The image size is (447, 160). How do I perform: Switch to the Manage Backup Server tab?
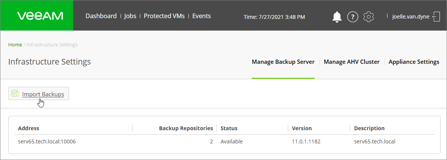(283, 62)
